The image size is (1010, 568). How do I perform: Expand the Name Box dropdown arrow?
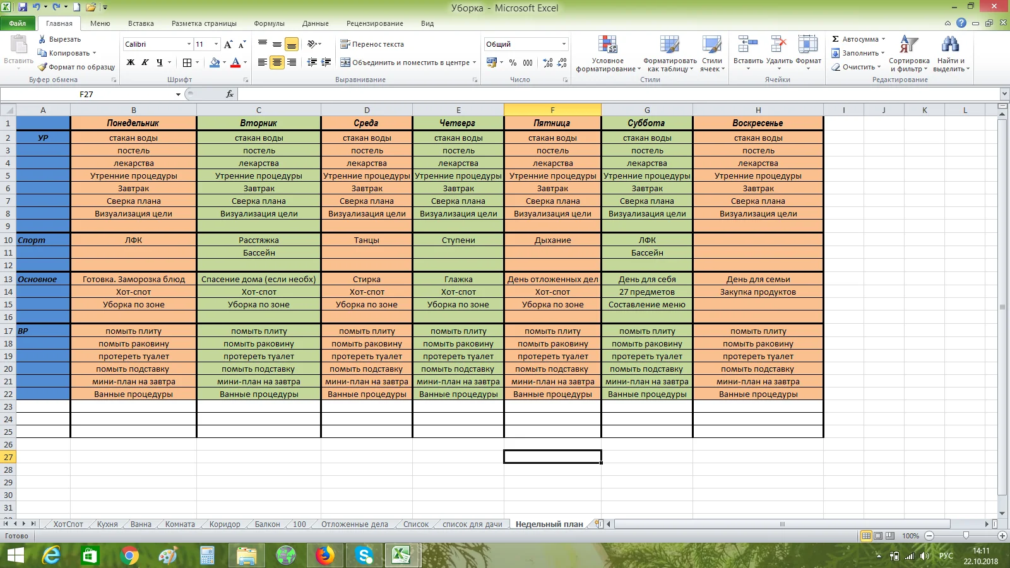pyautogui.click(x=178, y=94)
